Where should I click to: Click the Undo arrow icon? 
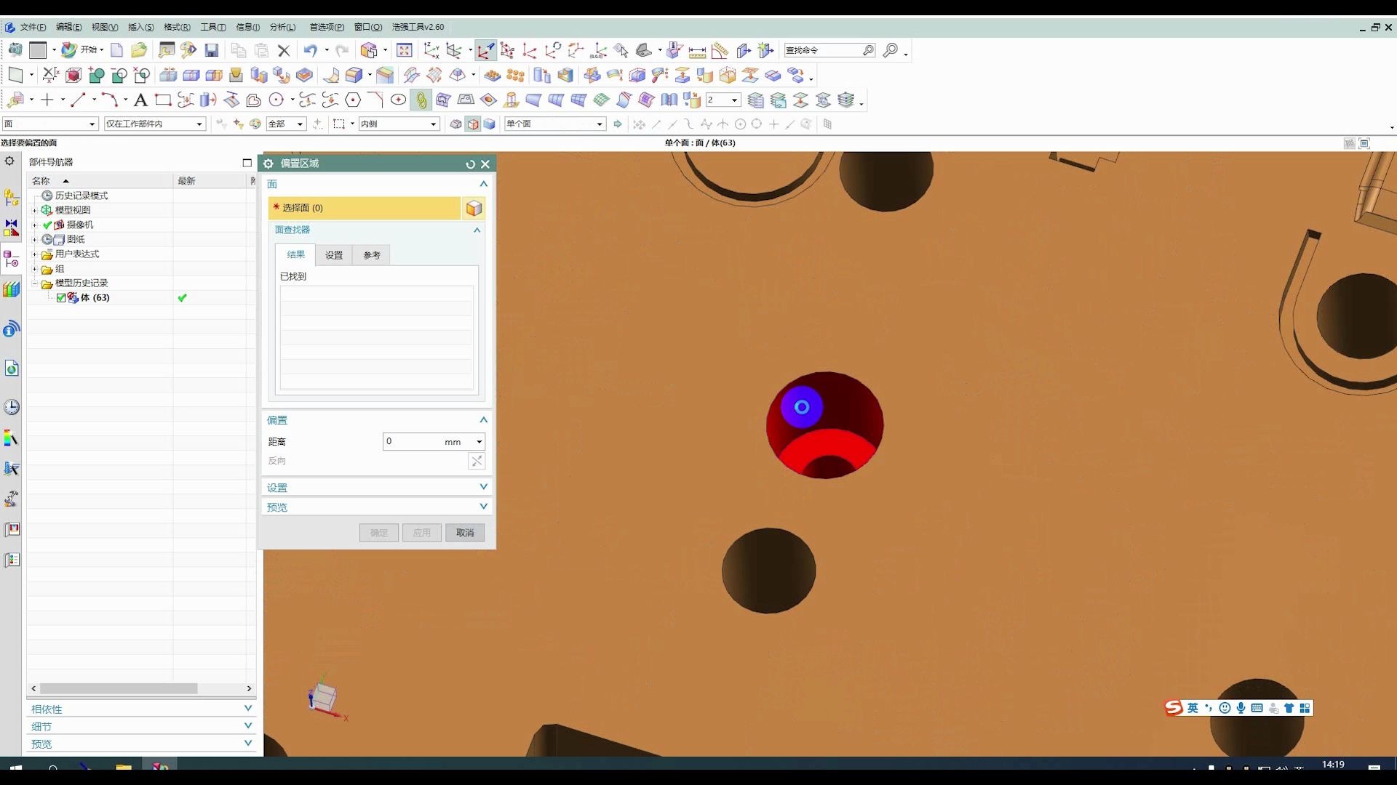[310, 50]
